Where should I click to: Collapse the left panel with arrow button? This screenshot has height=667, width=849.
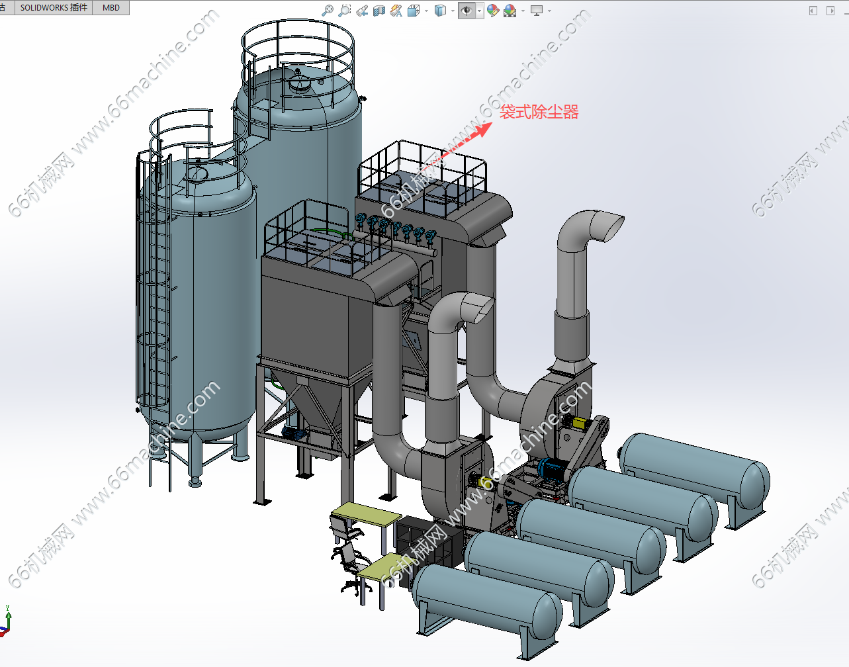(813, 11)
